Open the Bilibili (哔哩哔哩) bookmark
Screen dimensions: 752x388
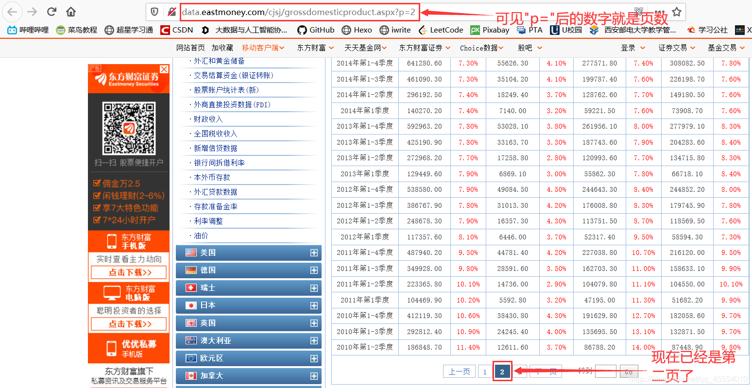click(30, 30)
